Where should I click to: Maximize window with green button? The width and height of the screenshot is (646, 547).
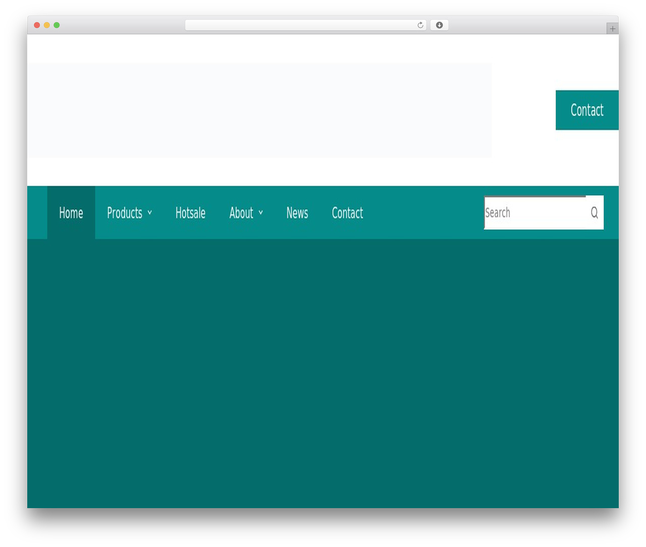pos(57,25)
